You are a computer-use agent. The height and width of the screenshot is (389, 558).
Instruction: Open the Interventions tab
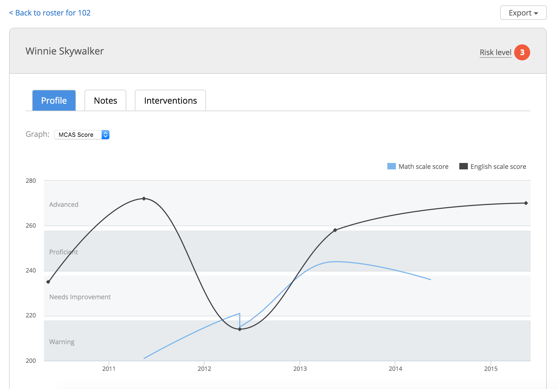coord(170,100)
